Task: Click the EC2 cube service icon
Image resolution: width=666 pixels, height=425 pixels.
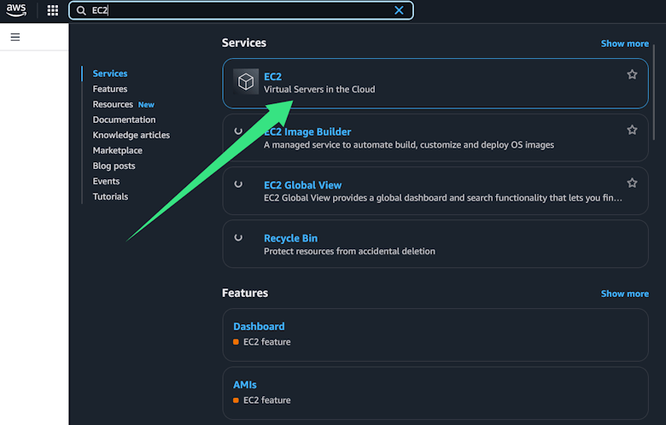Action: pos(246,82)
